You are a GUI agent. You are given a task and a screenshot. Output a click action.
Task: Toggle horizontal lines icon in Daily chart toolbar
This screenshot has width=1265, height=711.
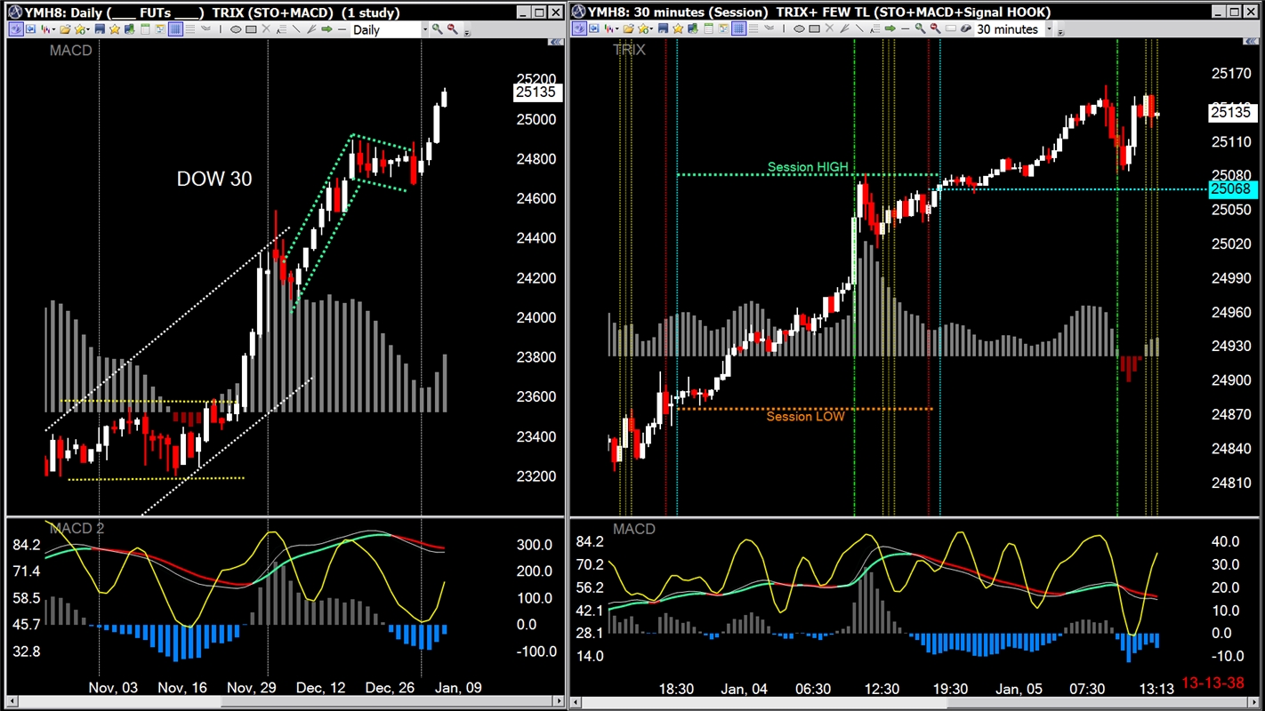coord(190,29)
